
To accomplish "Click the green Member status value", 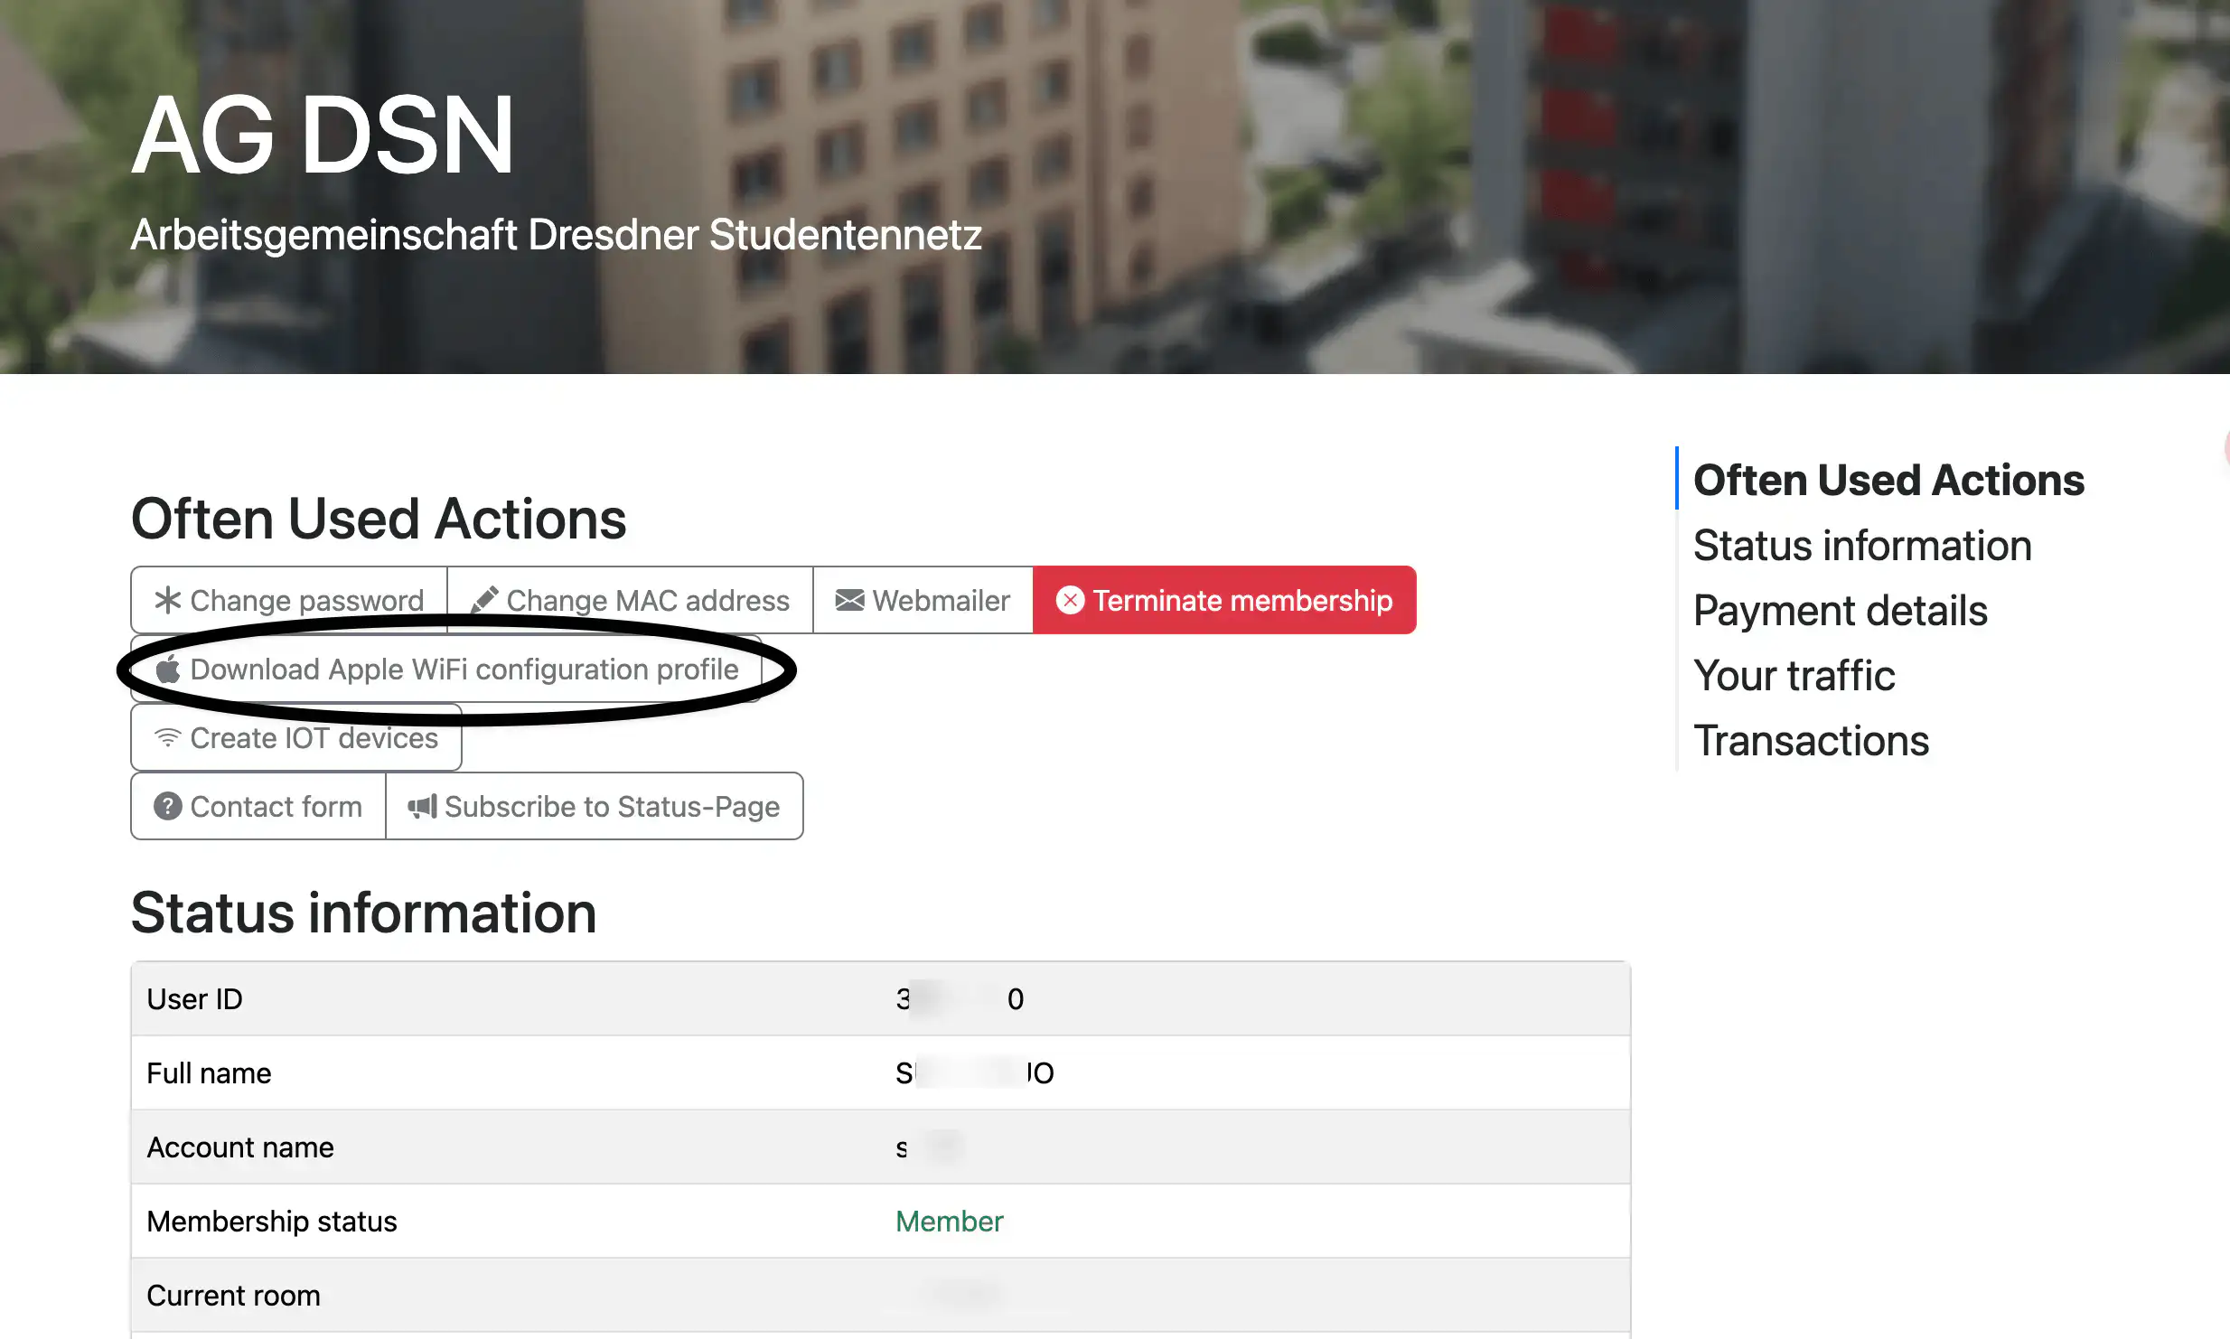I will click(x=950, y=1222).
